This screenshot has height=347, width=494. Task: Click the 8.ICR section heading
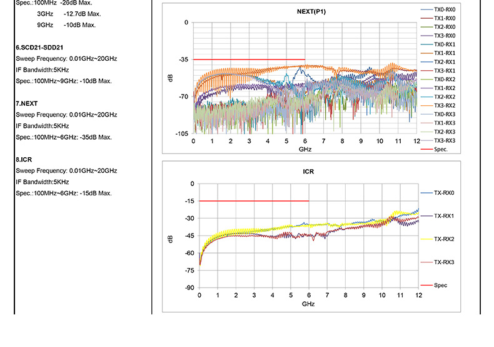[25, 160]
